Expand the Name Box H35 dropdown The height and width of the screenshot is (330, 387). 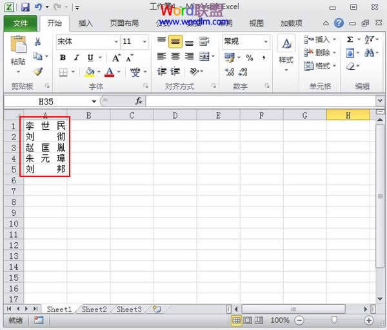94,101
